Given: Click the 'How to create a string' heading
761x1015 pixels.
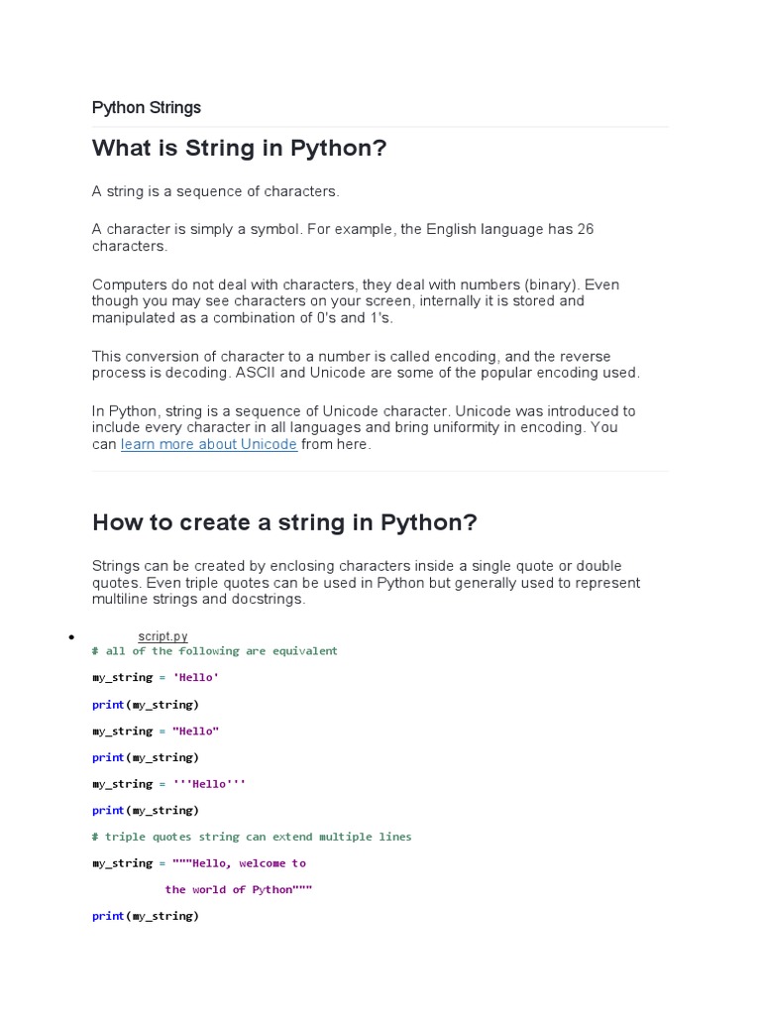Looking at the screenshot, I should (x=284, y=522).
